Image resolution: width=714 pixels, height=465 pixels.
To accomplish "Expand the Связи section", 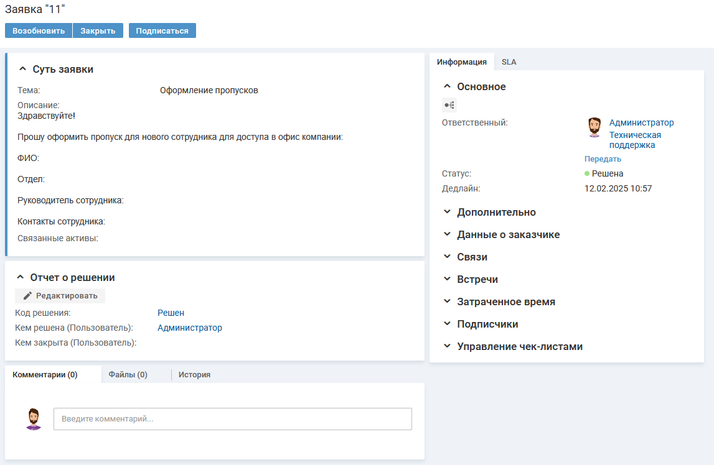I will 447,257.
